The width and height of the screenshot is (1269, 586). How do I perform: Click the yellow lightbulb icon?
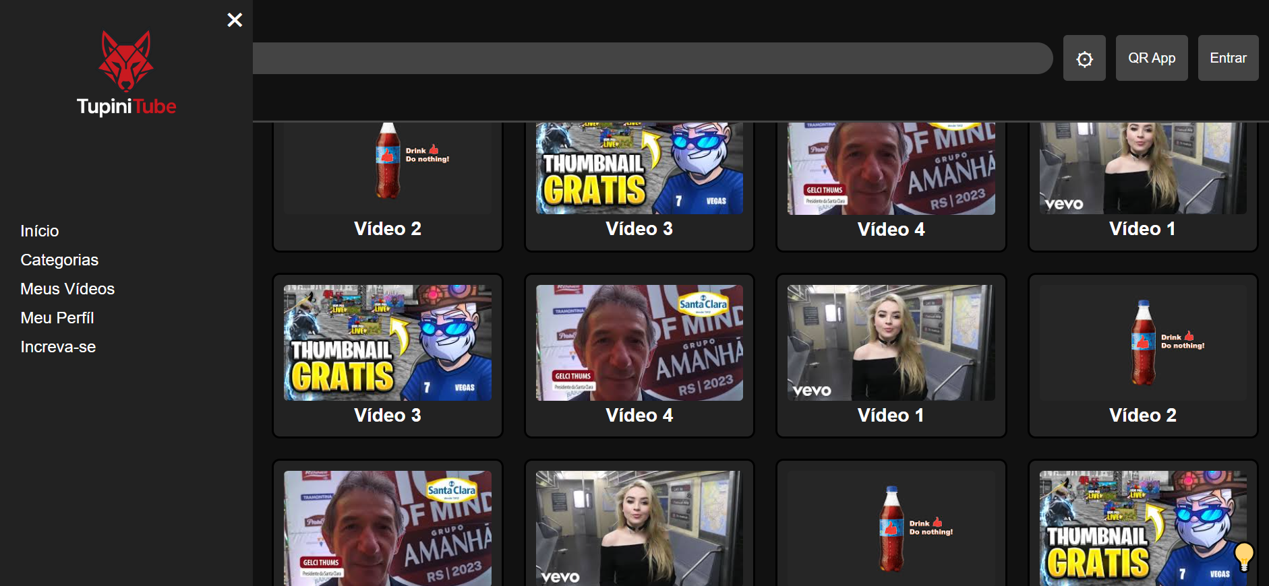point(1243,556)
